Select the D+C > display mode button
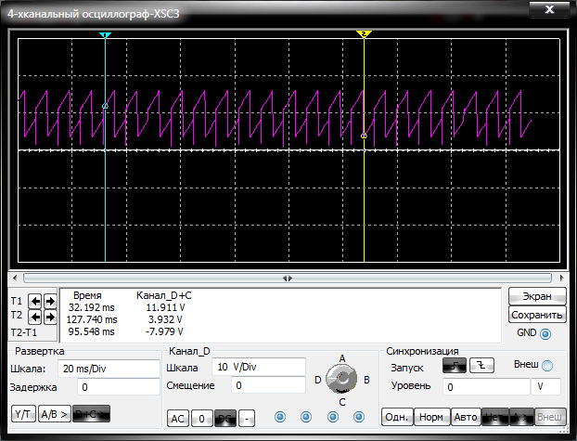This screenshot has width=577, height=441. coord(91,414)
